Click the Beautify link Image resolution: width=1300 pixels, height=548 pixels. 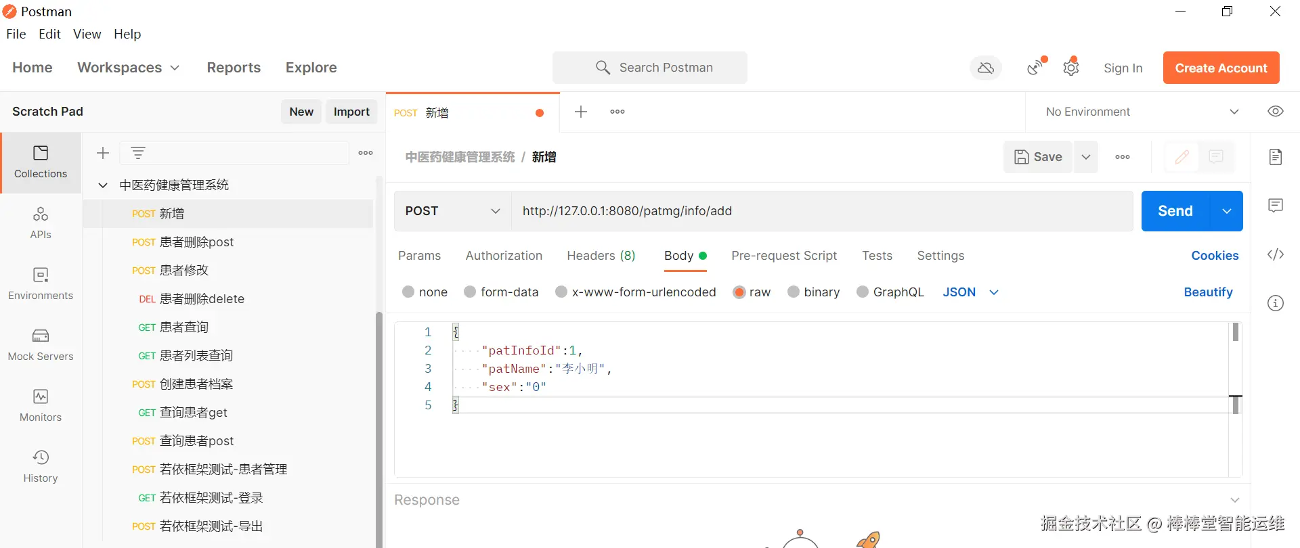pos(1208,292)
